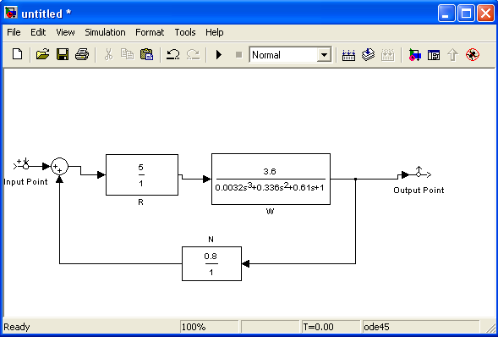This screenshot has height=337, width=498.
Task: Close the untitled window
Action: click(485, 14)
